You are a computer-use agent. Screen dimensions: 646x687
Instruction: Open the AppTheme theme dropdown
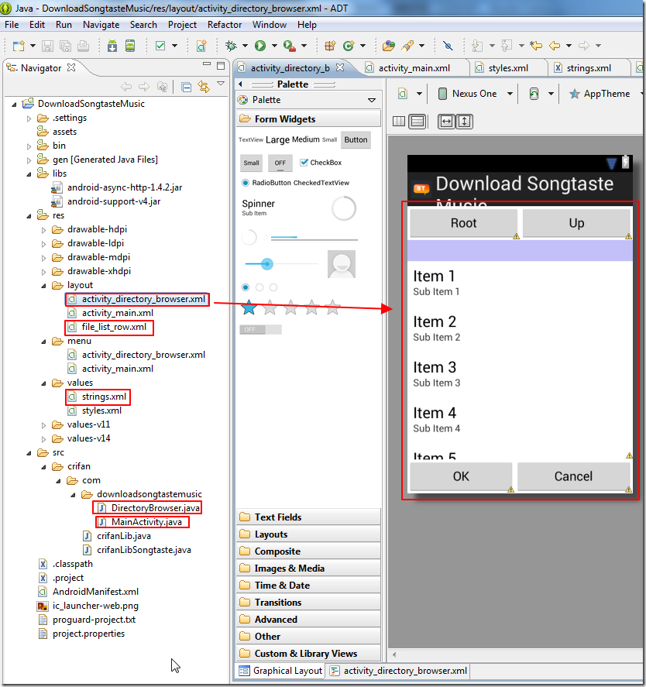coord(641,93)
